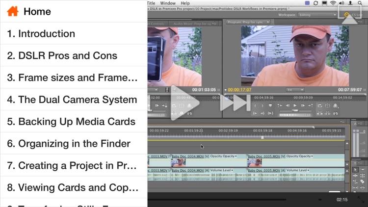
Task: Open lesson 3. Frame sizes and Frame...
Action: (74, 78)
